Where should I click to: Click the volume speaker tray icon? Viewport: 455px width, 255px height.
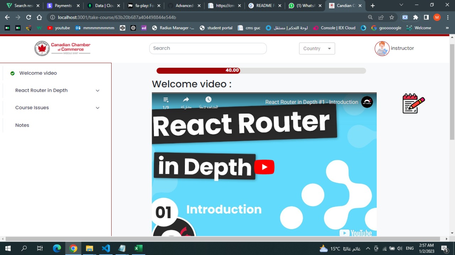(x=400, y=248)
